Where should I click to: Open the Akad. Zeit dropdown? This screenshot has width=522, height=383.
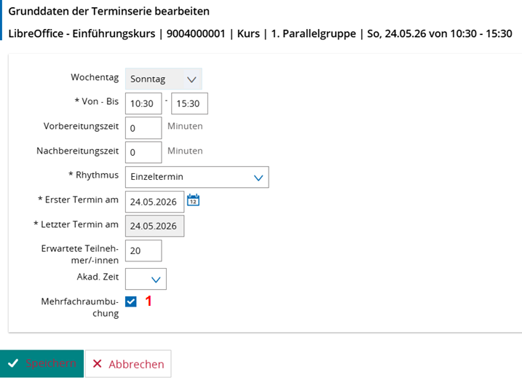(146, 279)
